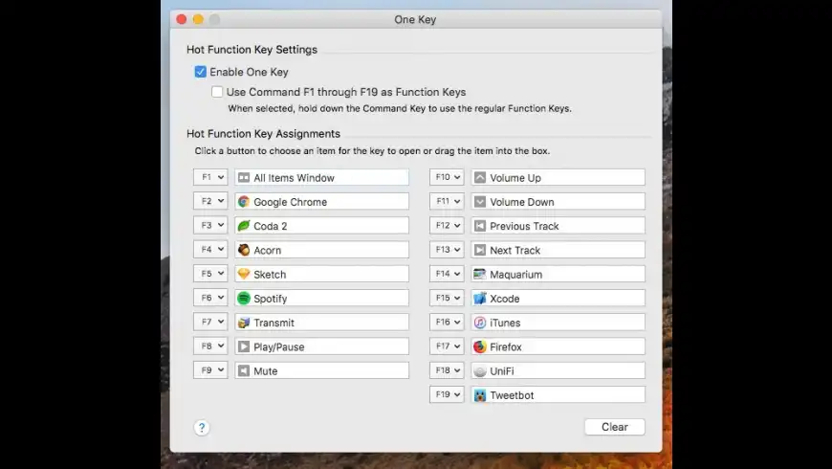This screenshot has width=832, height=469.
Task: Click the Play/Pause assignment field
Action: pos(321,346)
